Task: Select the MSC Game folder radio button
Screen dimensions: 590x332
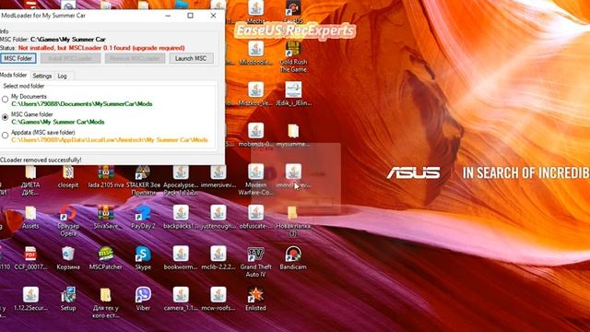Action: click(x=5, y=117)
